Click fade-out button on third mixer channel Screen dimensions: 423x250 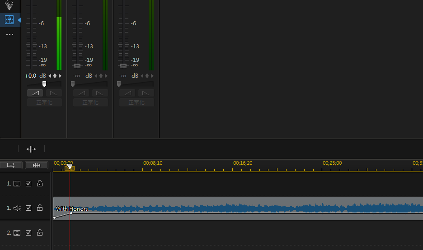point(146,93)
